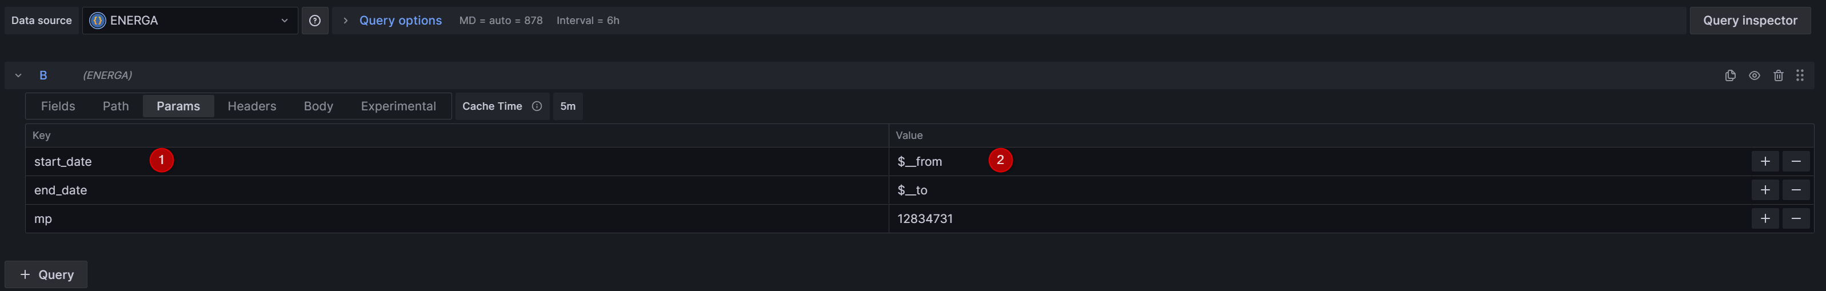The width and height of the screenshot is (1826, 291).
Task: Click the Cache Time info icon
Action: pos(537,106)
